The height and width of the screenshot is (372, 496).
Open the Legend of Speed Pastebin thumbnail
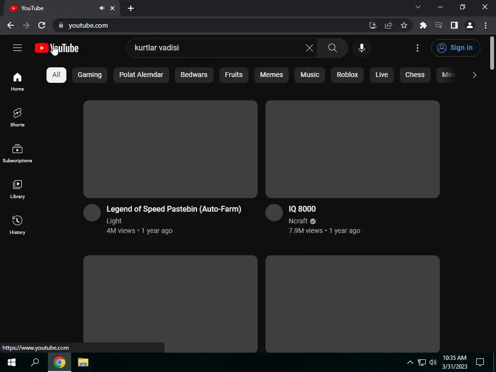click(170, 149)
